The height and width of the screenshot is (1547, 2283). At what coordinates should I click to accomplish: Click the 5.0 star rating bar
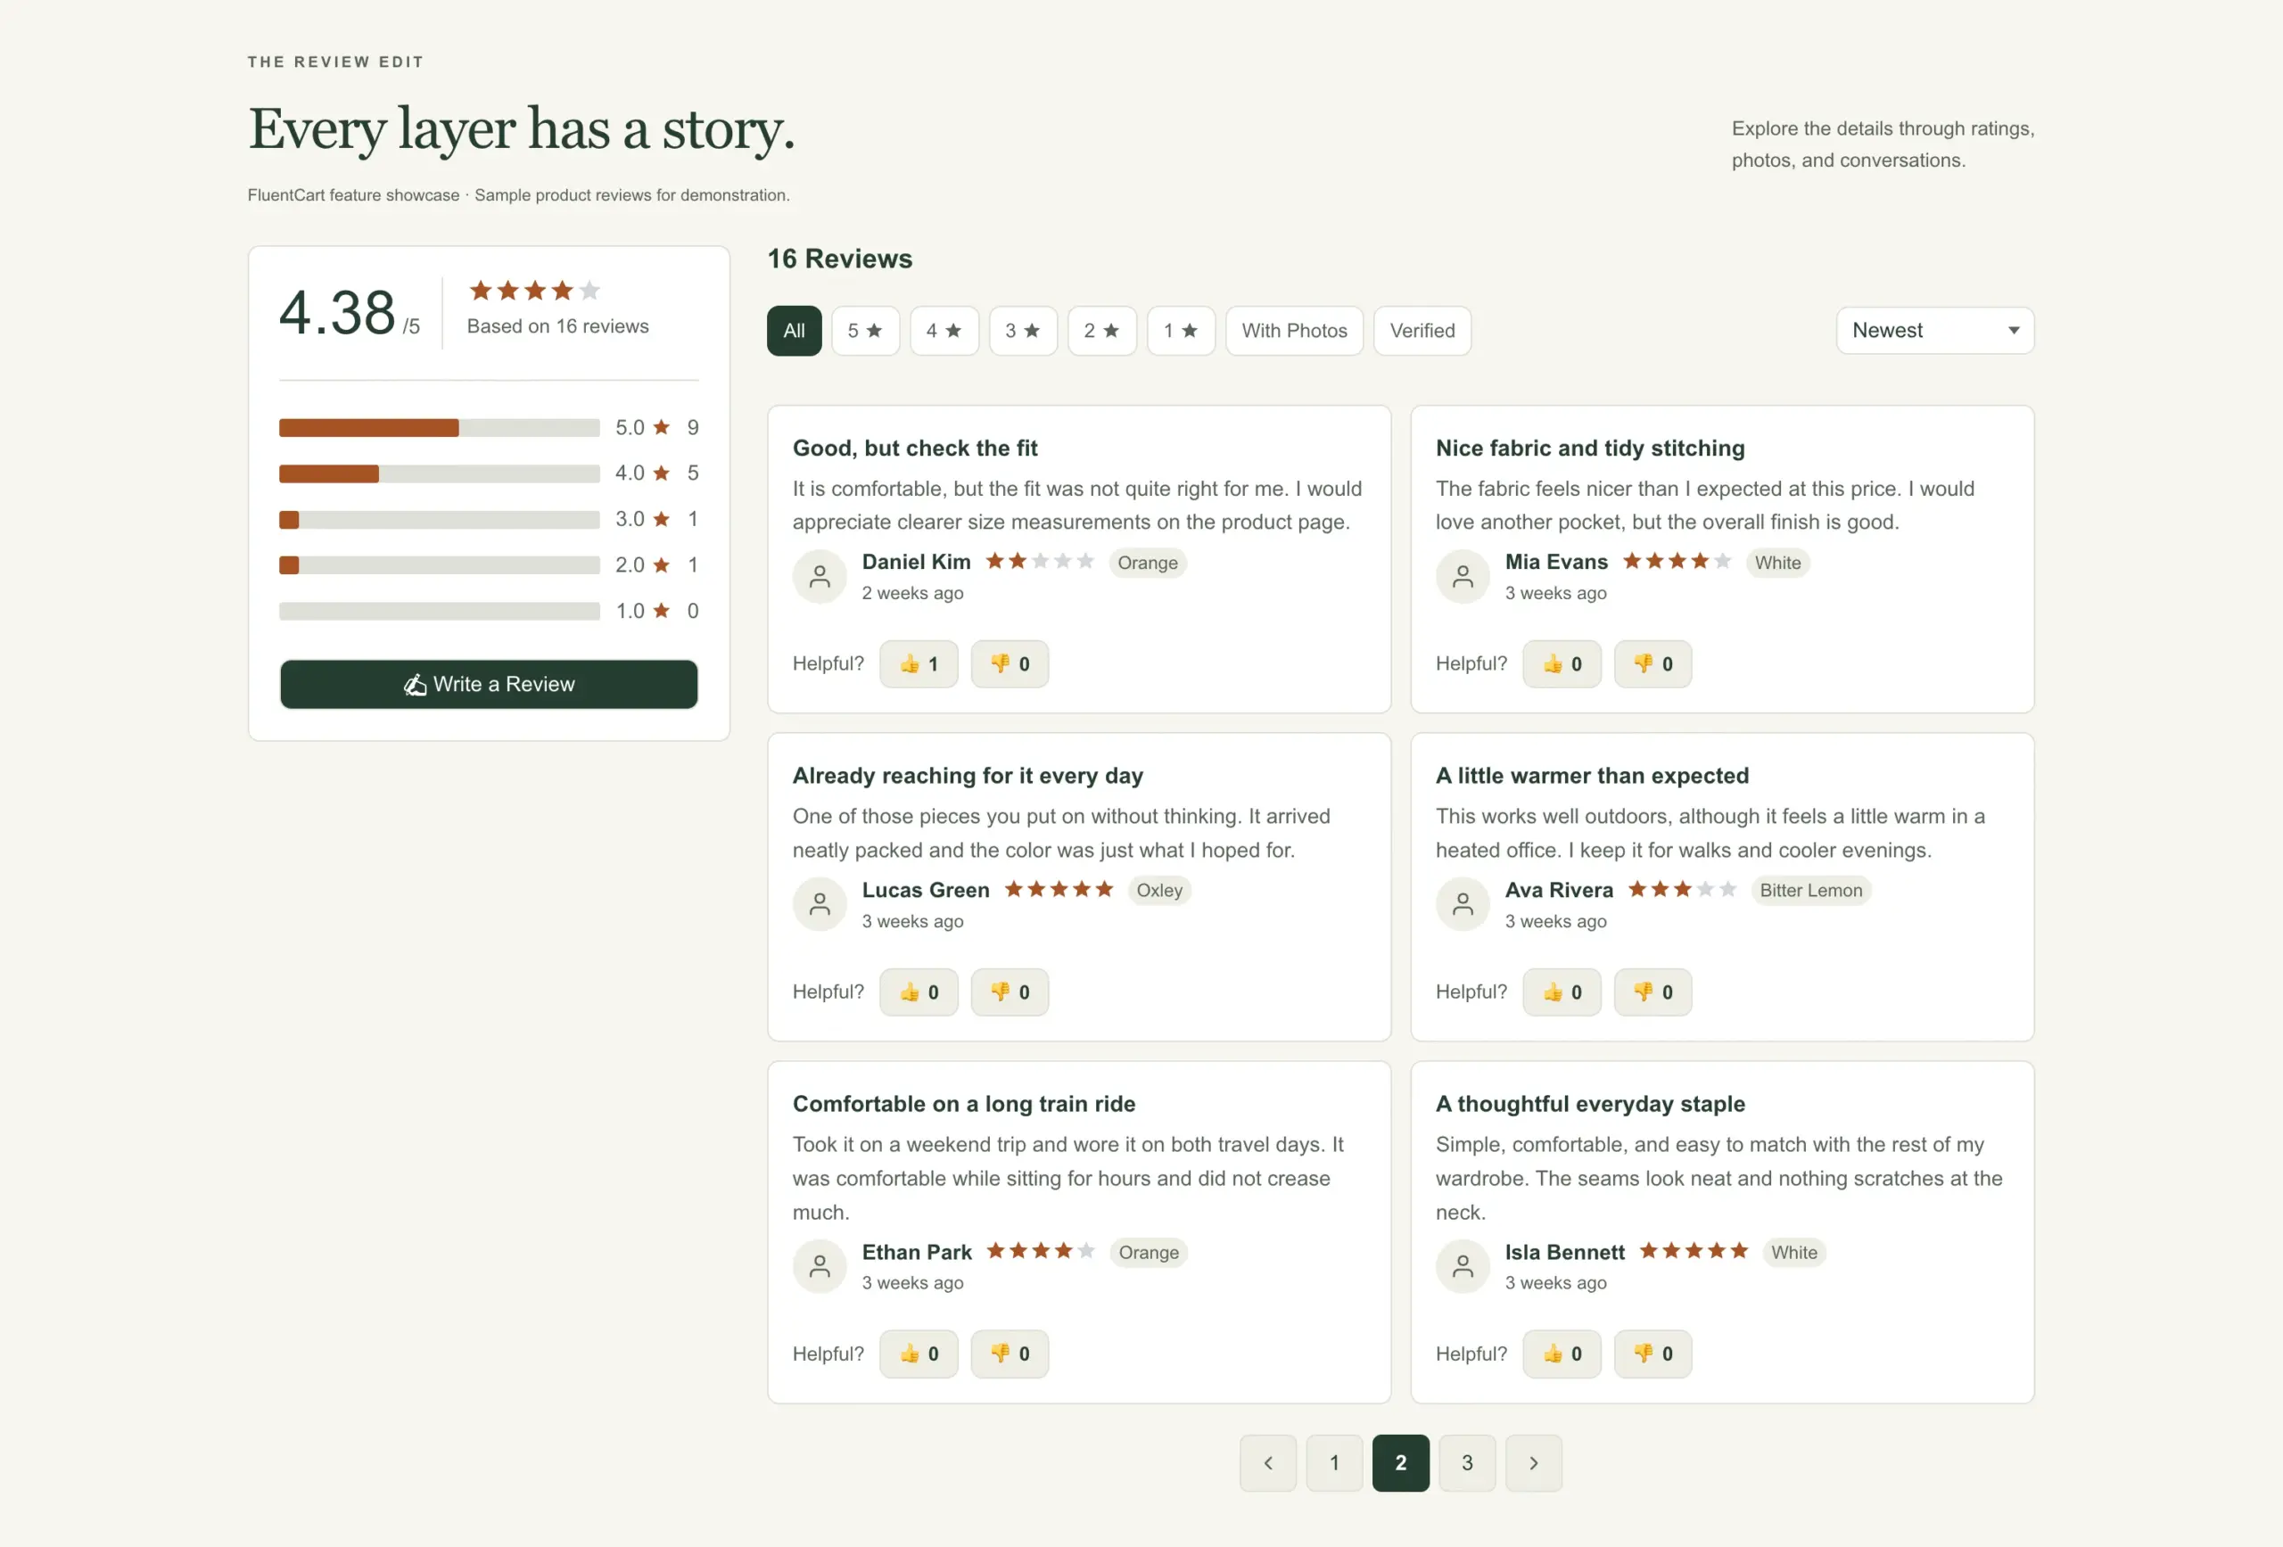pyautogui.click(x=439, y=427)
